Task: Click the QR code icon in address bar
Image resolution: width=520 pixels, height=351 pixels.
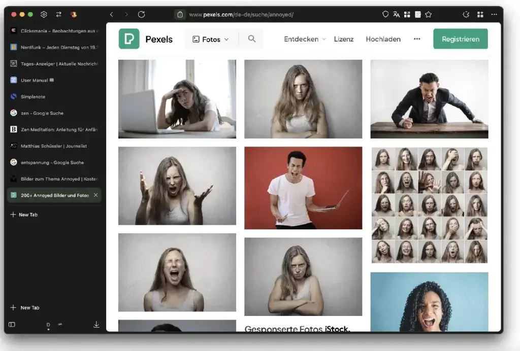Action: pyautogui.click(x=407, y=14)
